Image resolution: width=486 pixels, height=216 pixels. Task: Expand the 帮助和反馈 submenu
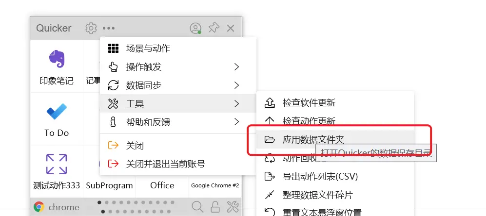[x=178, y=122]
